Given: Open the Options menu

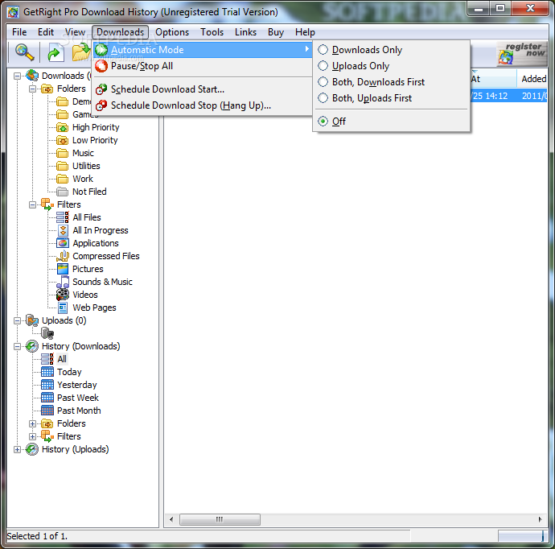Looking at the screenshot, I should tap(172, 32).
